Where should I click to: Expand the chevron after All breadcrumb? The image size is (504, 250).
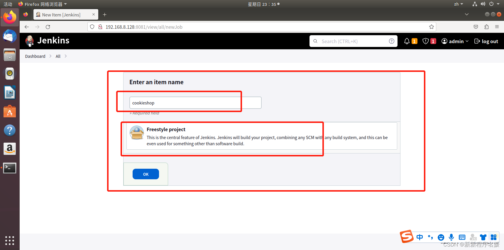(65, 56)
